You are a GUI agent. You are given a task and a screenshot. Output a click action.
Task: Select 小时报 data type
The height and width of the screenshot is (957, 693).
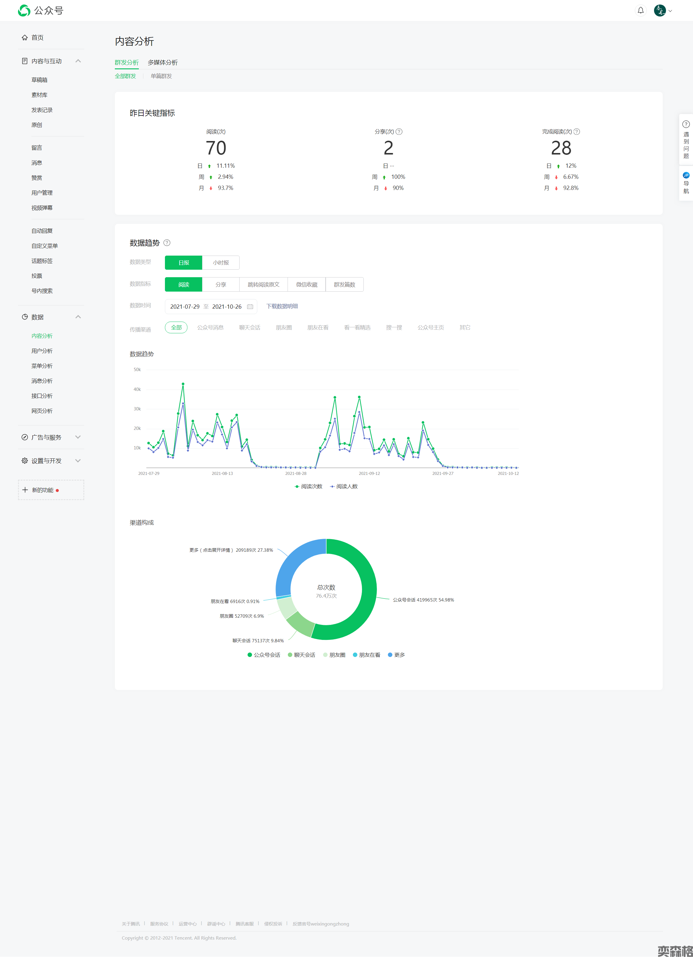[x=221, y=262]
